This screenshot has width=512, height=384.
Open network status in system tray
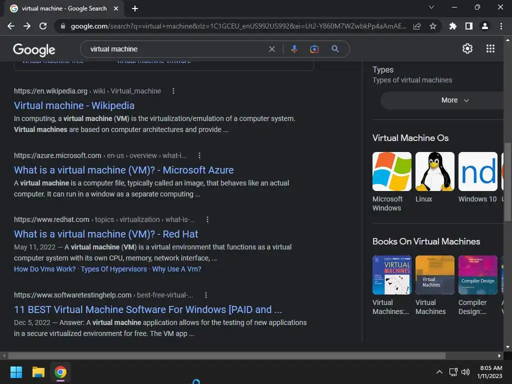click(x=453, y=372)
